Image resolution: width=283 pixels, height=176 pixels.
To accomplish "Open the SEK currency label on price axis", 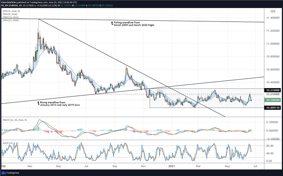I will tap(273, 11).
